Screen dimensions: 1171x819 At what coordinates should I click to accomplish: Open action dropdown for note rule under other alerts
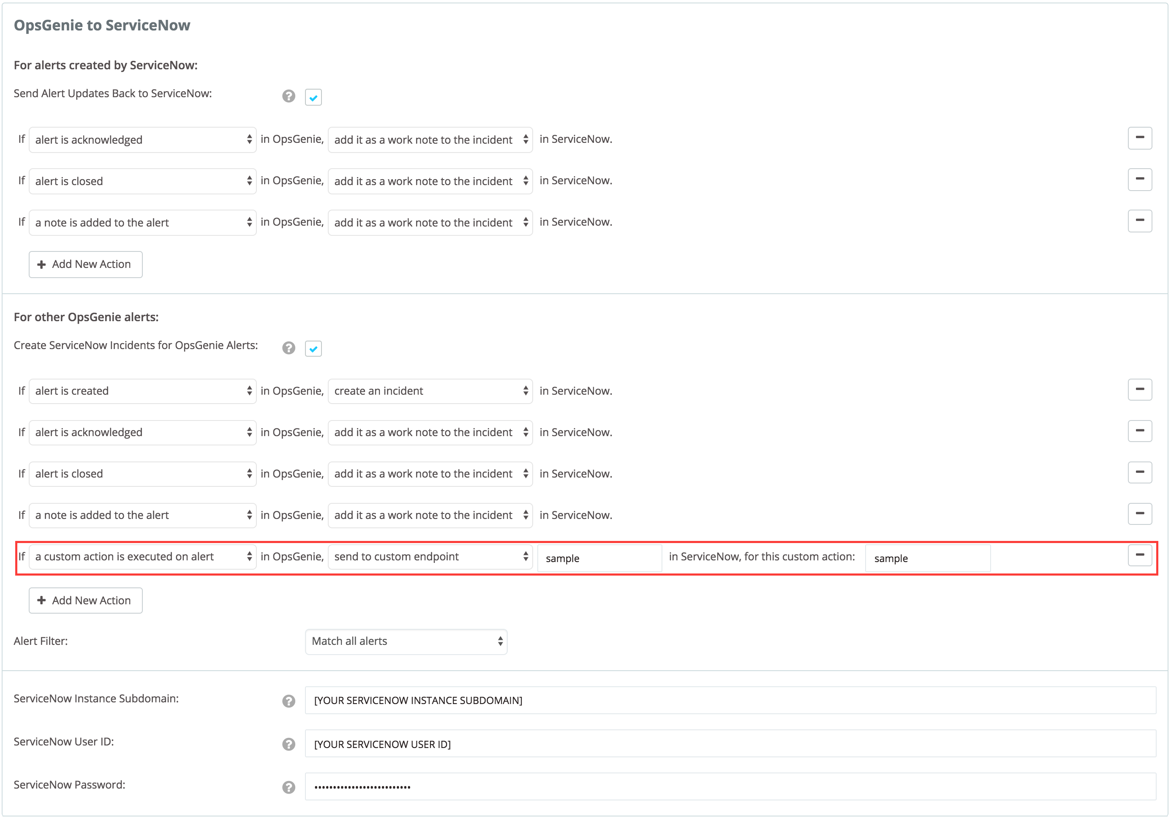tap(430, 516)
